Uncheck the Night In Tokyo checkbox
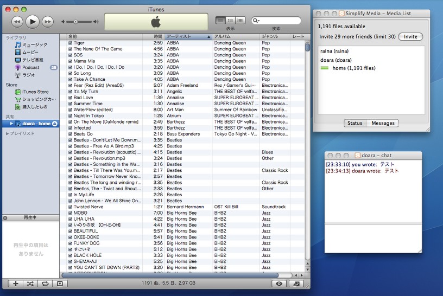This screenshot has width=443, height=296. (x=70, y=115)
